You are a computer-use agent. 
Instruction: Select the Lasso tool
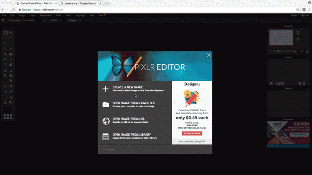11,38
